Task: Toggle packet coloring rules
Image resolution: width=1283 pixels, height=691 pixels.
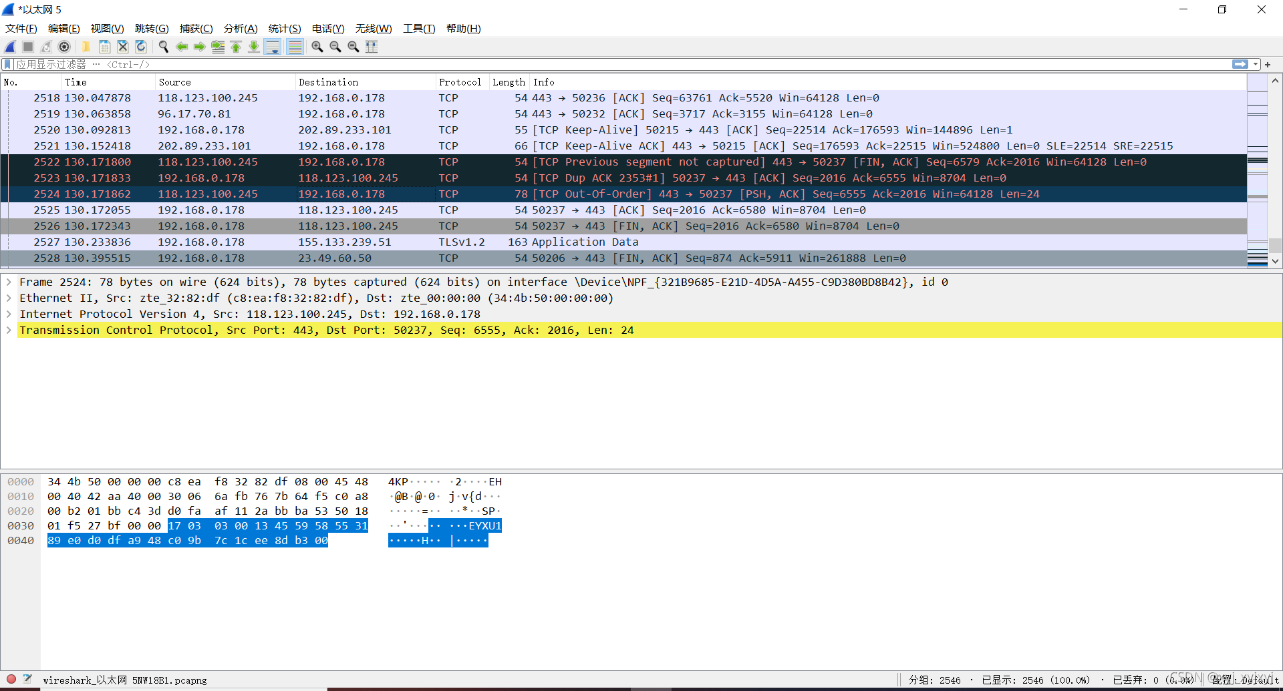Action: (295, 47)
